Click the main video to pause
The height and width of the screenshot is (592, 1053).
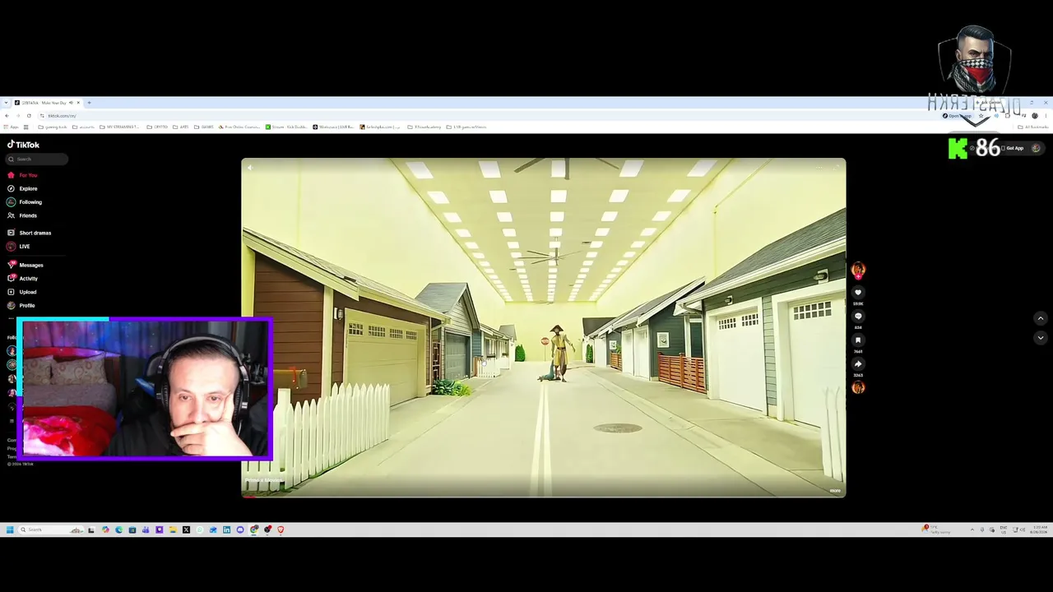[543, 327]
